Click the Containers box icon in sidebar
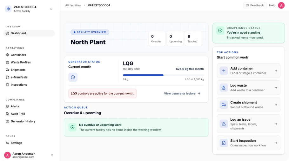289x161 pixels. click(7, 55)
